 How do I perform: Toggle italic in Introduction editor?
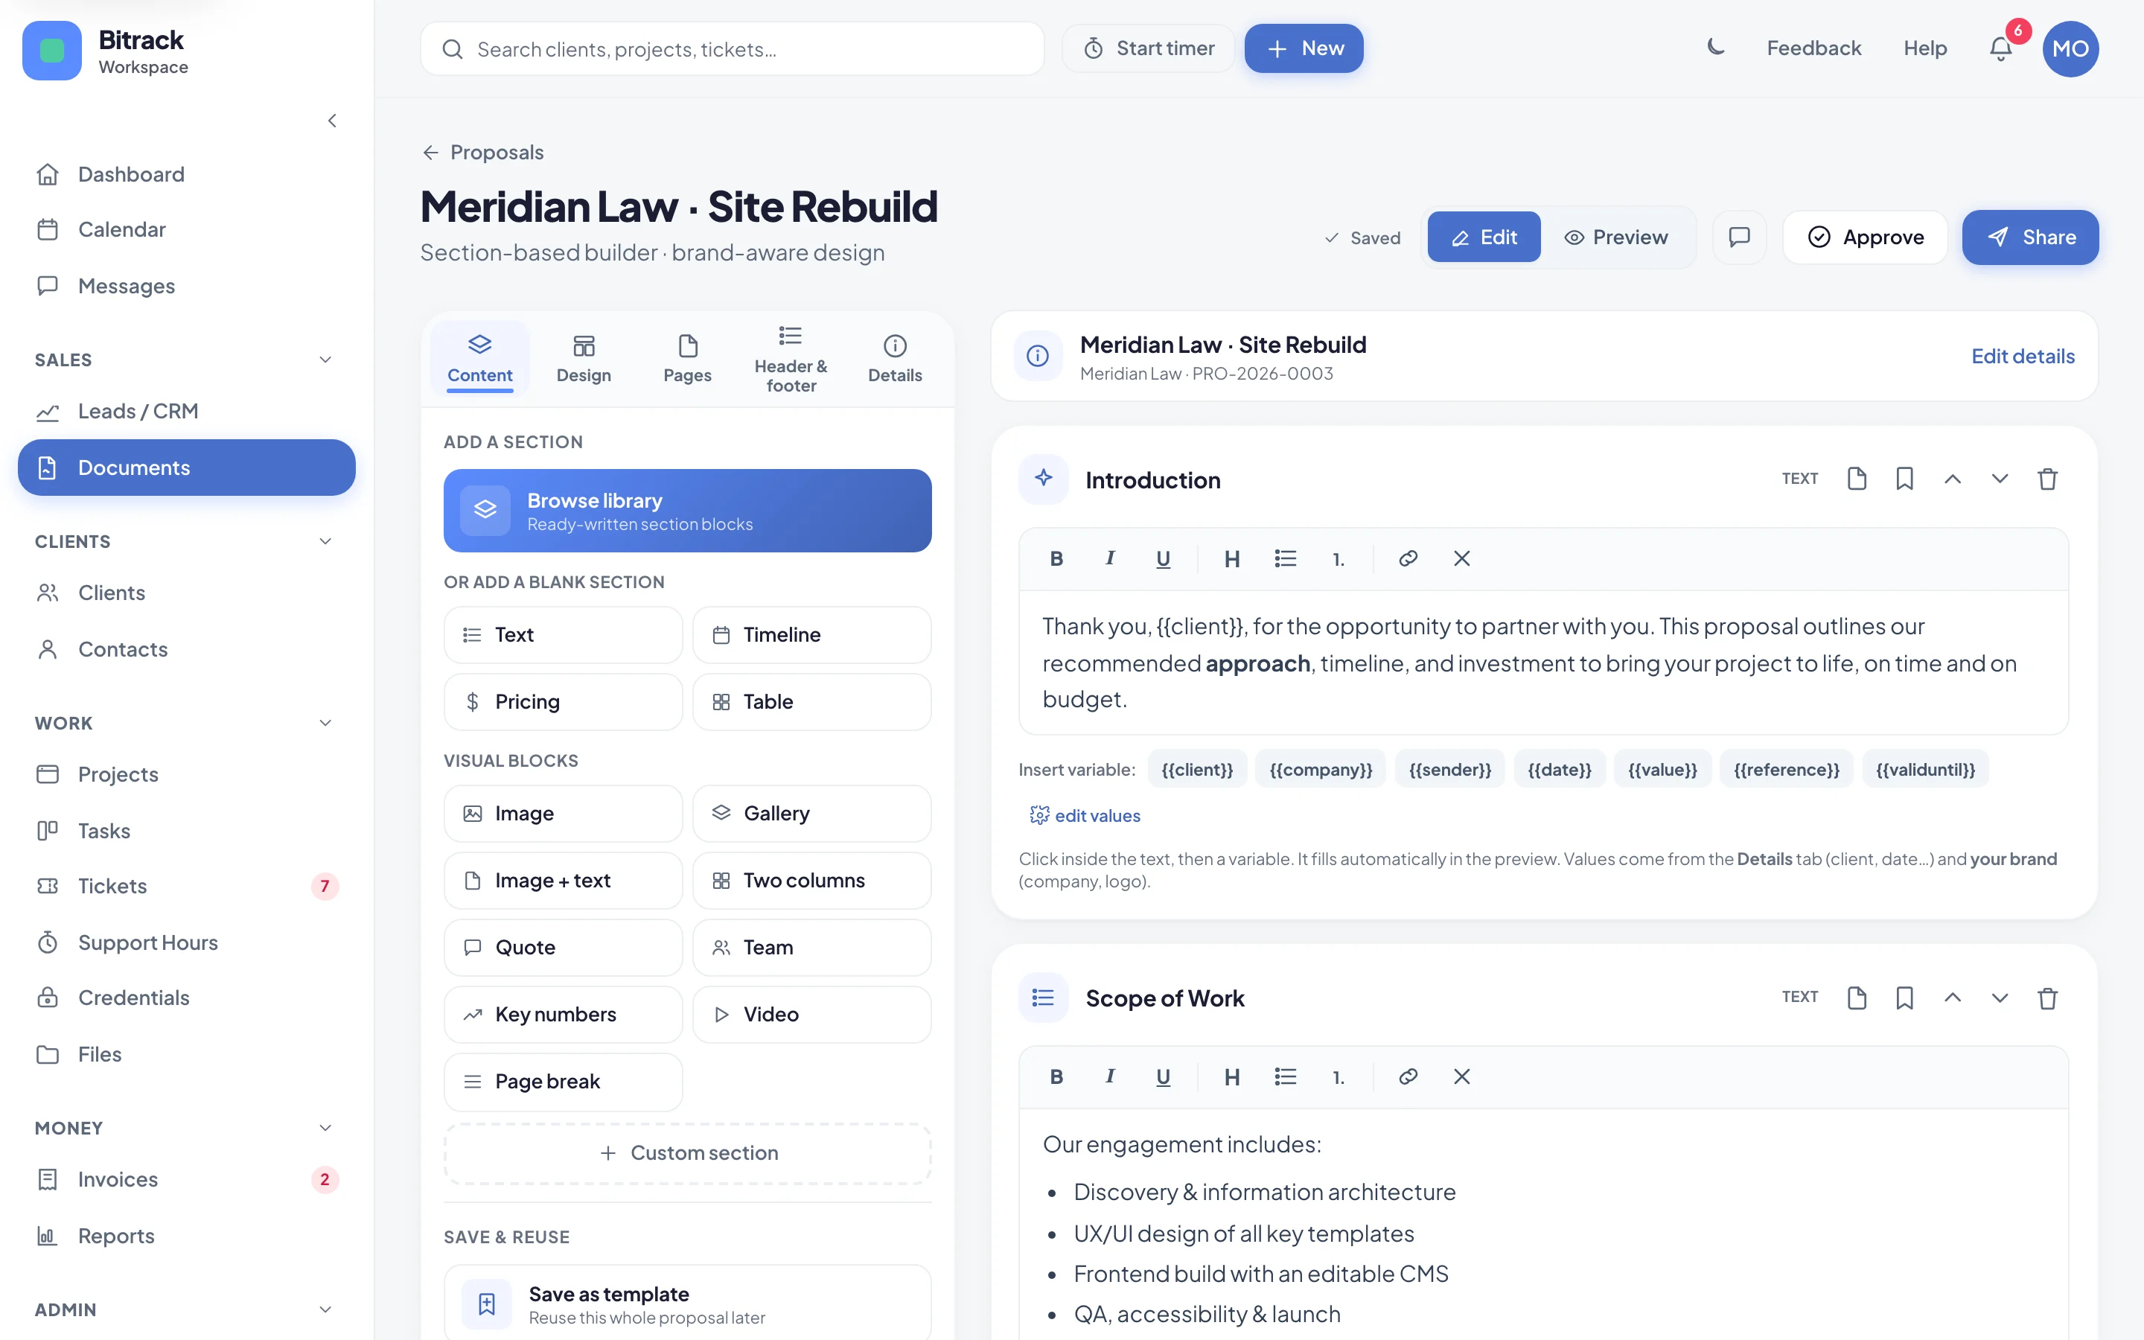tap(1109, 558)
